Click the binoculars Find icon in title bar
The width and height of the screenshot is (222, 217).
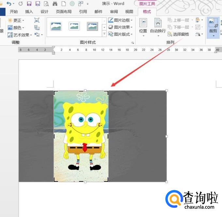[55, 4]
